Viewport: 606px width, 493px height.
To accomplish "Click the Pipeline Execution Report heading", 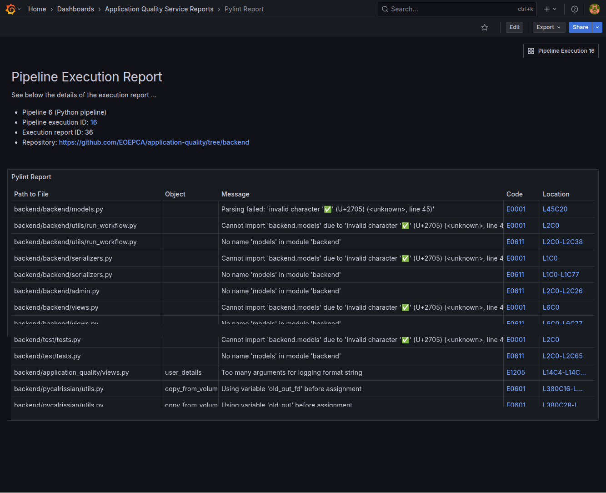I will (x=87, y=77).
